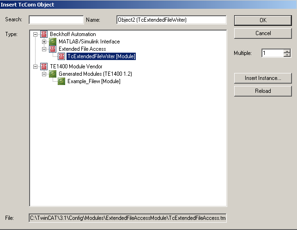Click the TcExtendedFileWriter module icon
The width and height of the screenshot is (297, 230).
pos(61,56)
